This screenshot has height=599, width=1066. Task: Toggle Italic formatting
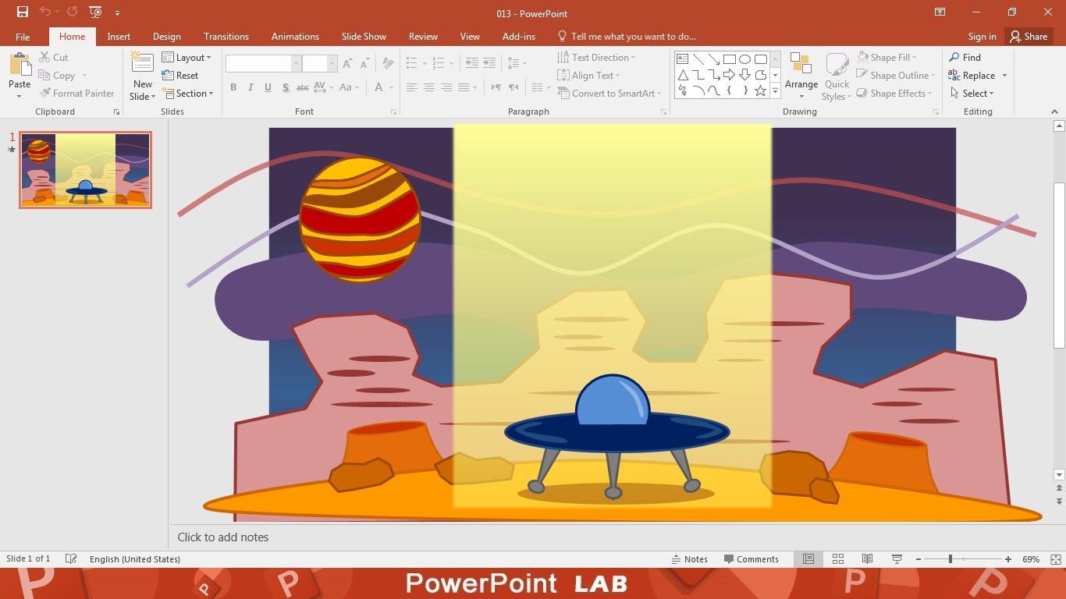251,87
